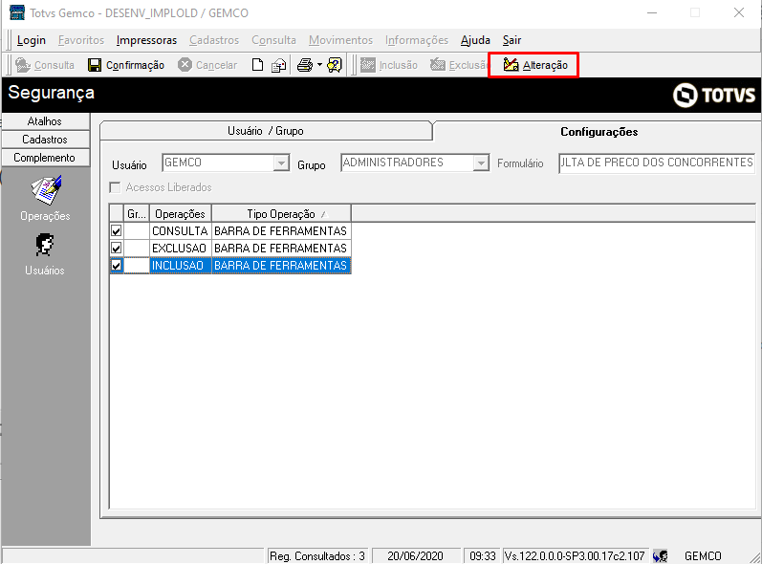The height and width of the screenshot is (564, 762).
Task: Sort by the Operações column header
Action: [x=181, y=214]
